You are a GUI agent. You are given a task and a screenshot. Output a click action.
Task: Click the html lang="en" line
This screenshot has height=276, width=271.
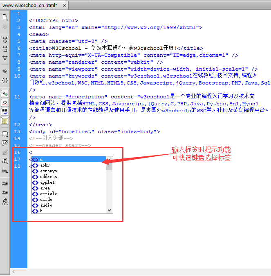point(116,27)
